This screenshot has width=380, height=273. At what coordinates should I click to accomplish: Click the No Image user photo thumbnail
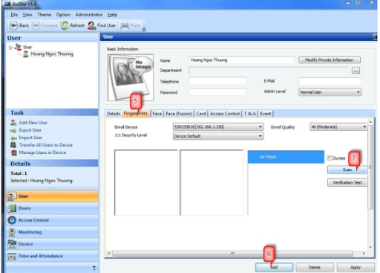[x=131, y=77]
